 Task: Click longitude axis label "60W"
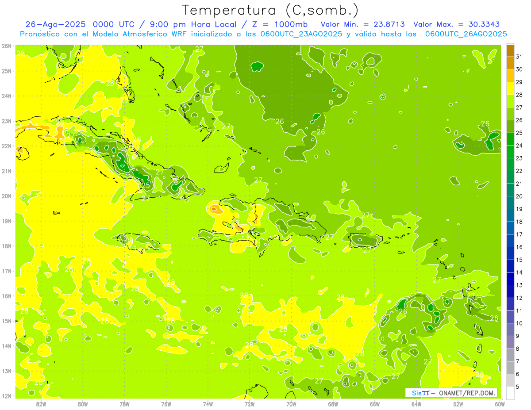(x=500, y=404)
